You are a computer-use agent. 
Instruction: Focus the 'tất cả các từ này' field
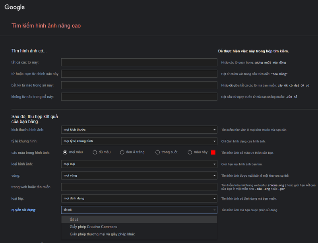pyautogui.click(x=139, y=62)
